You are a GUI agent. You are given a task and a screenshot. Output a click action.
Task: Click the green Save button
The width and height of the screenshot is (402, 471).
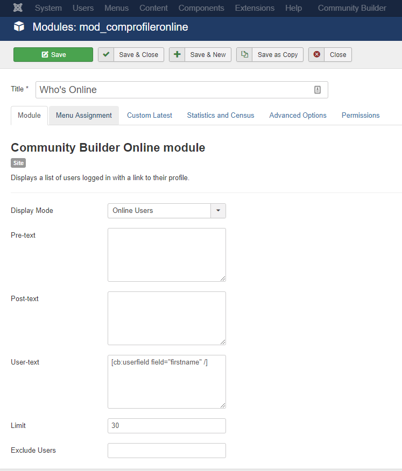click(53, 54)
